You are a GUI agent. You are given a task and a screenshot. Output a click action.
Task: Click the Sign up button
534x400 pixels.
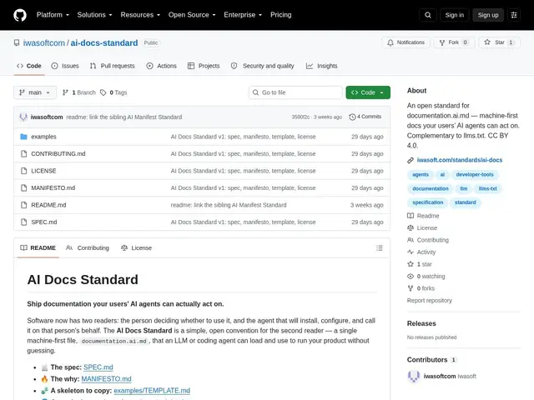coord(487,15)
